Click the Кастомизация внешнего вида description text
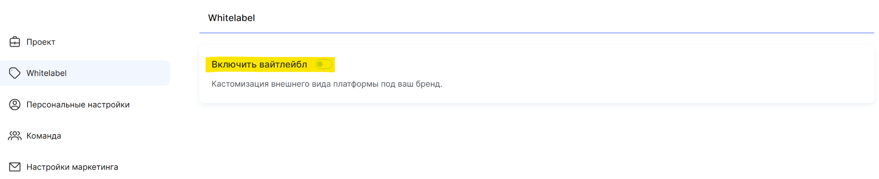 327,84
